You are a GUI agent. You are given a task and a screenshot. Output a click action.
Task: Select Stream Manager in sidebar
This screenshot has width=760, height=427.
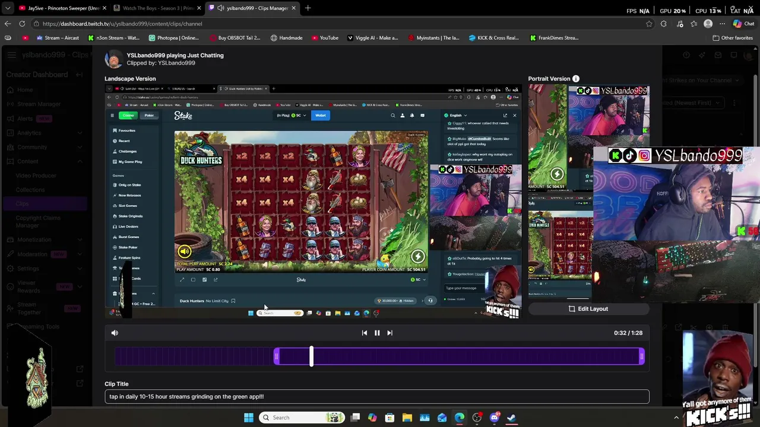39,104
